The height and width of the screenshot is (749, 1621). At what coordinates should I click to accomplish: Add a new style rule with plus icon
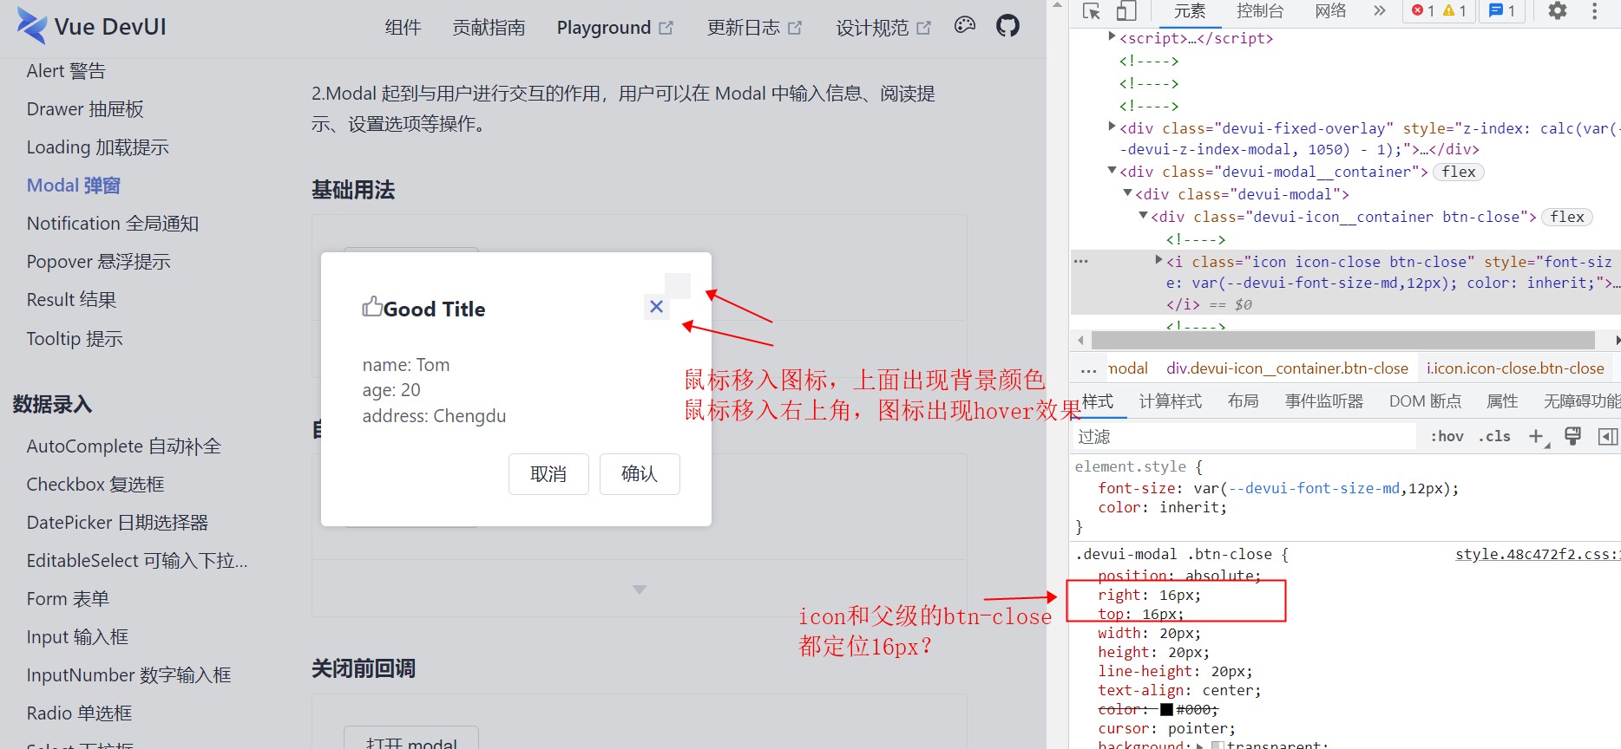(1536, 436)
